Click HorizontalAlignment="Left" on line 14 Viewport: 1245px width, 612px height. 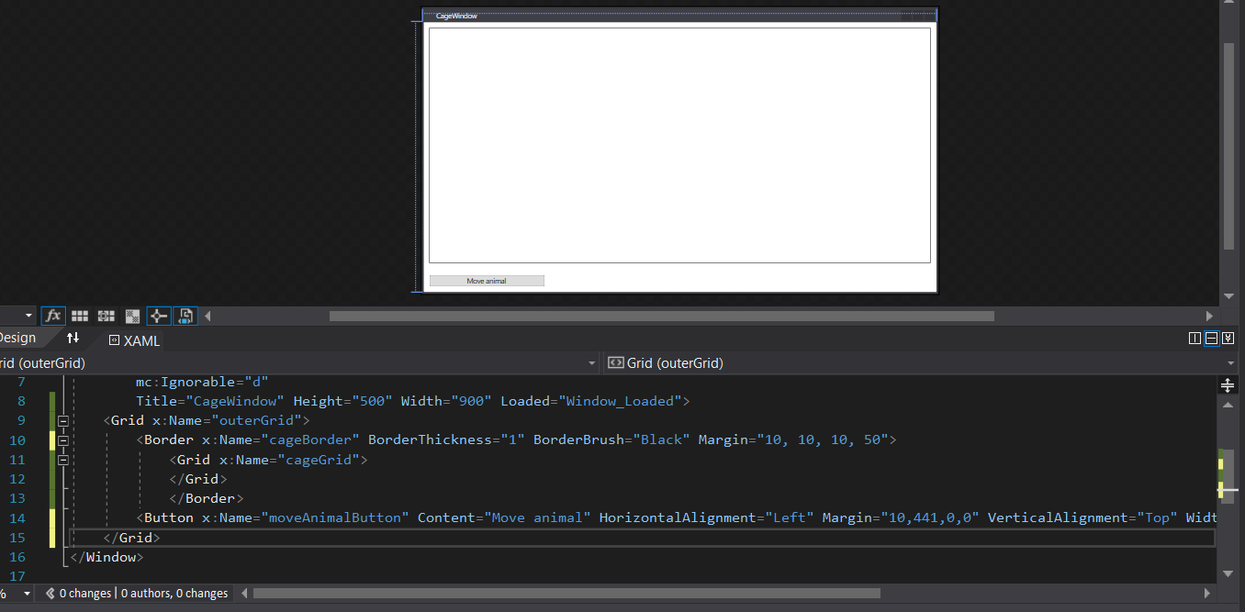click(x=707, y=517)
